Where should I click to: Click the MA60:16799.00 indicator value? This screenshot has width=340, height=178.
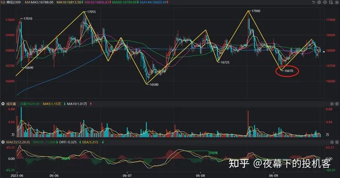(x=125, y=2)
